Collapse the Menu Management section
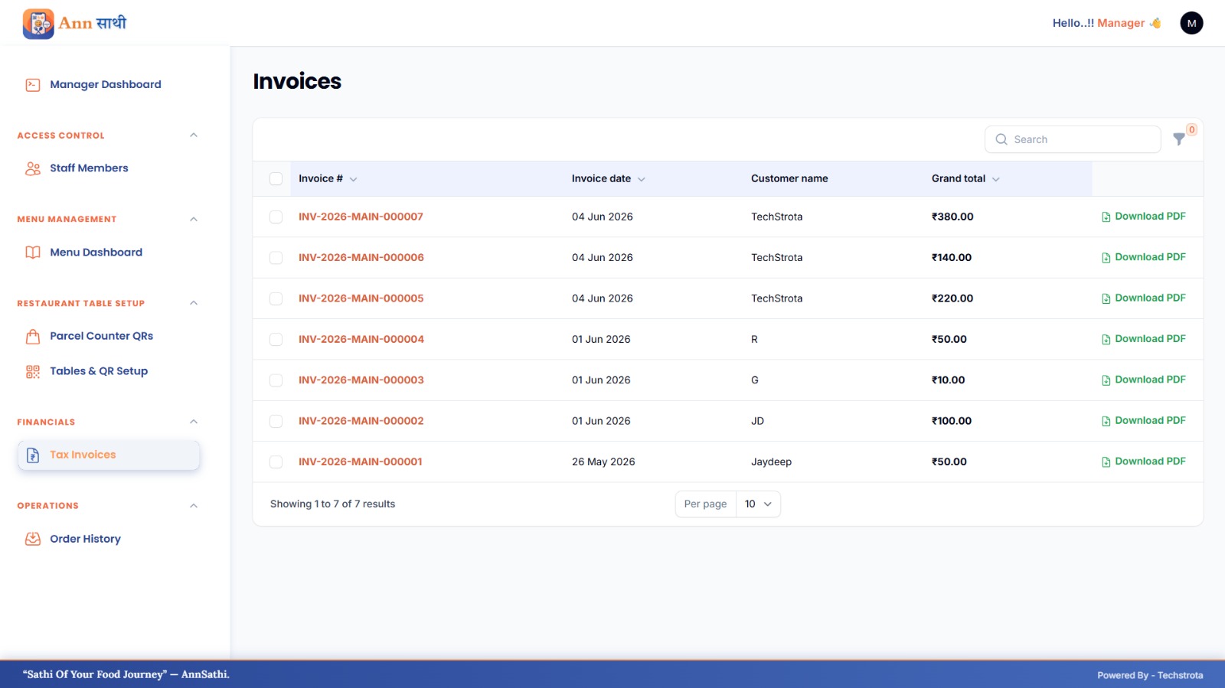This screenshot has height=688, width=1225. tap(194, 220)
